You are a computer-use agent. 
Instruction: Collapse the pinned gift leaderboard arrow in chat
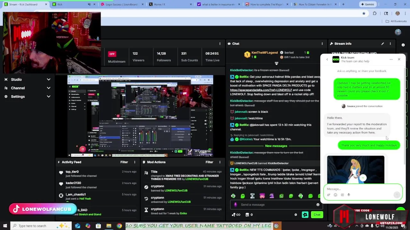(x=276, y=64)
